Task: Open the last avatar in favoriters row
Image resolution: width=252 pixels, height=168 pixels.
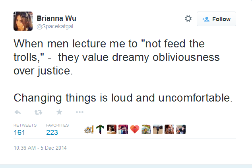Action: [x=181, y=129]
